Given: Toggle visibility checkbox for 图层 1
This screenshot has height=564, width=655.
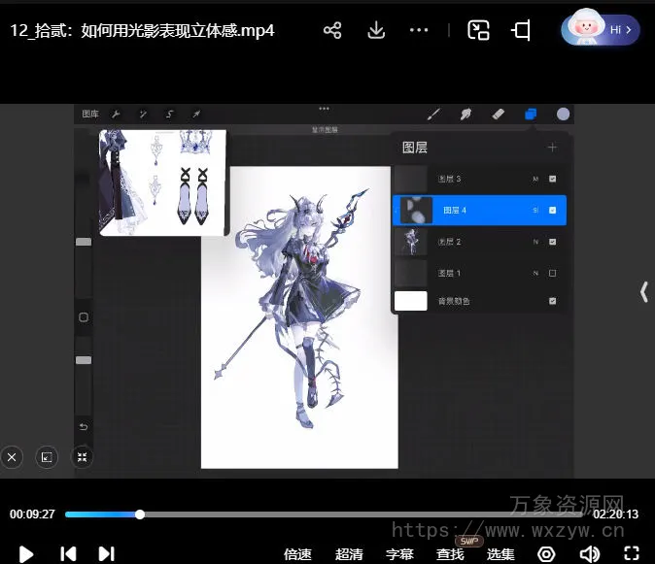Looking at the screenshot, I should tap(553, 274).
